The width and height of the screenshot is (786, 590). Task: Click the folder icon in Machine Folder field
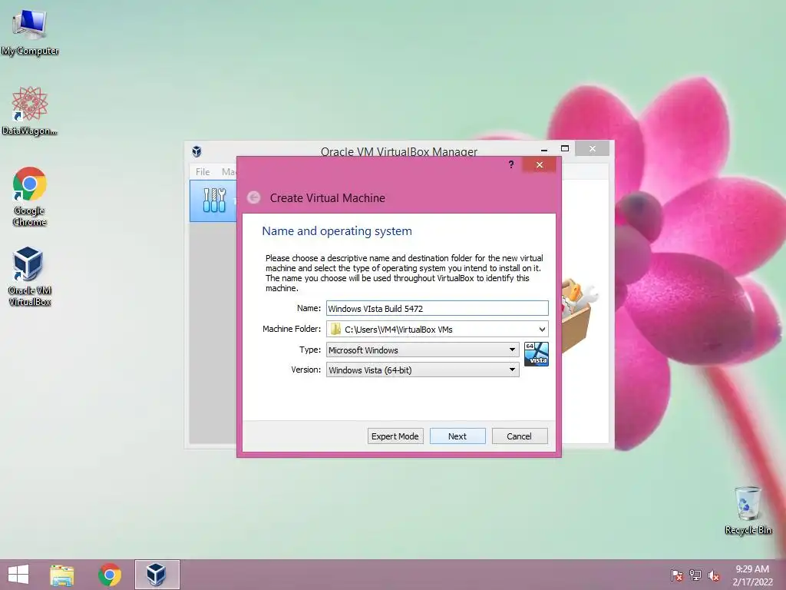(336, 329)
